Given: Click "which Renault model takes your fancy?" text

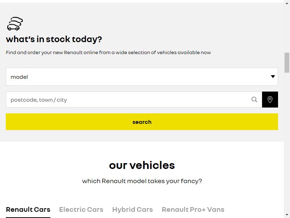Looking at the screenshot, I should coord(142,181).
